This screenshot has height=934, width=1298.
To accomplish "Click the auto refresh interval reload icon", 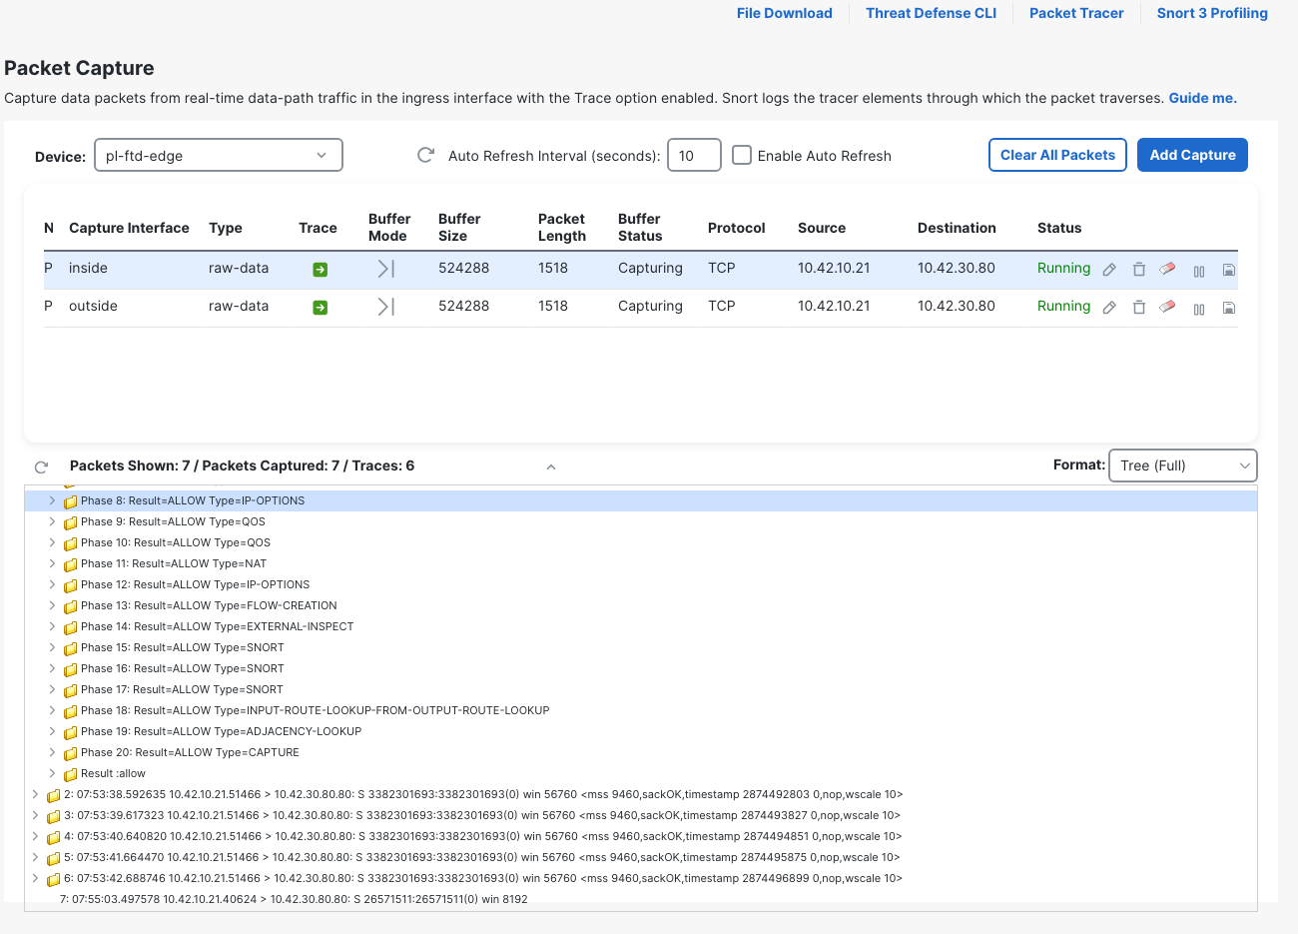I will click(425, 155).
